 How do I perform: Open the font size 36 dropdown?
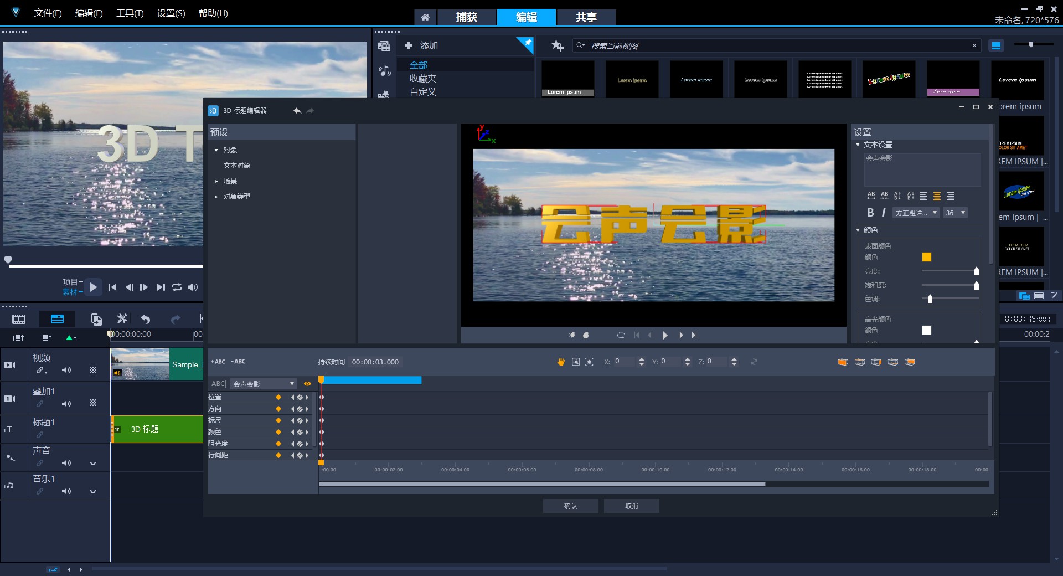tap(955, 213)
